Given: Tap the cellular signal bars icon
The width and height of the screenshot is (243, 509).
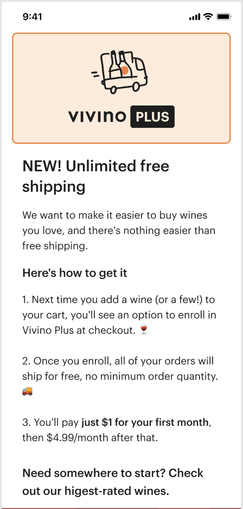Looking at the screenshot, I should (x=195, y=17).
